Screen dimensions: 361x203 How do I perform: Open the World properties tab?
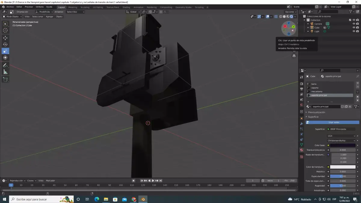301,105
